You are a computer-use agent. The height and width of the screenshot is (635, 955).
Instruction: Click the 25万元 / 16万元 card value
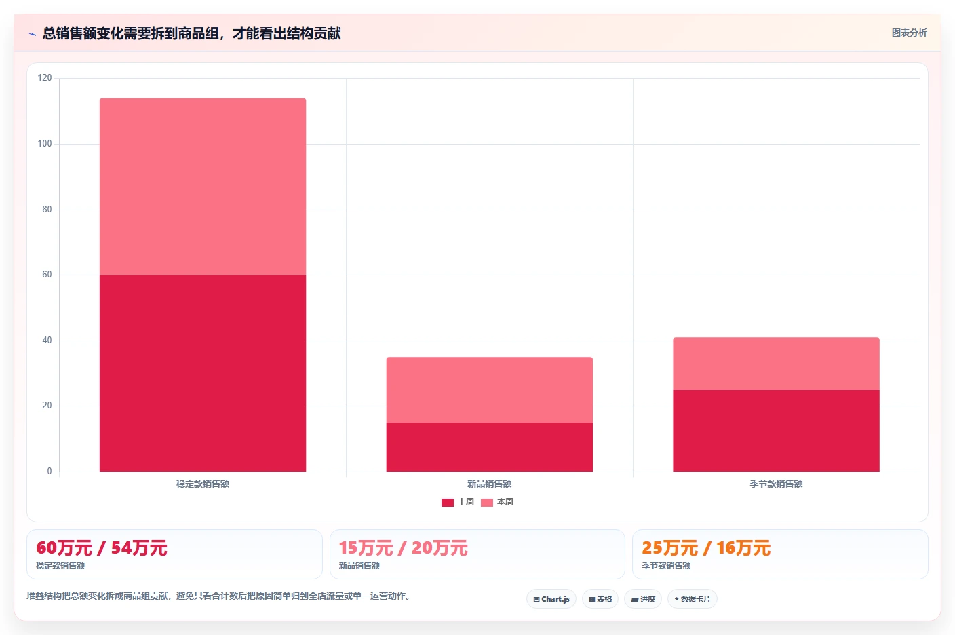pyautogui.click(x=706, y=548)
